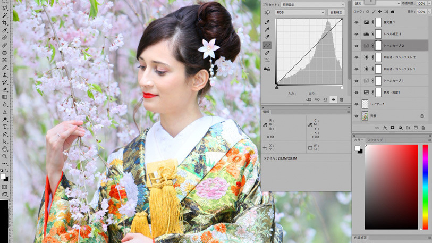432x243 pixels.
Task: Toggle visibility of レベル補正 3 layer
Action: [x=357, y=34]
